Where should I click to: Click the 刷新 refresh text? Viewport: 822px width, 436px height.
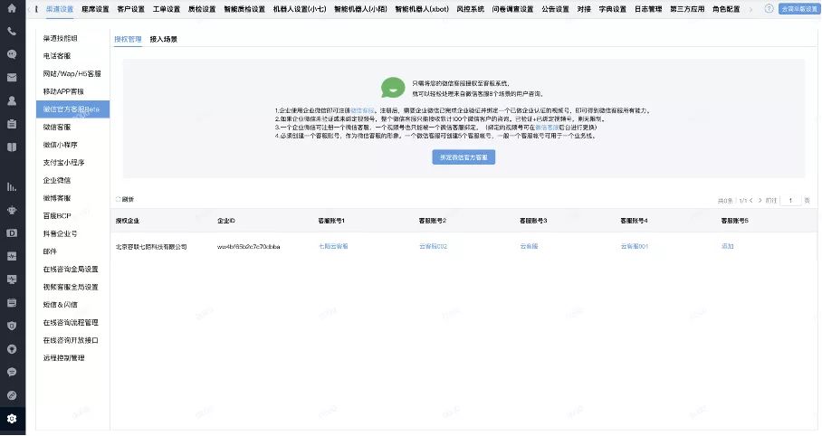pos(128,199)
